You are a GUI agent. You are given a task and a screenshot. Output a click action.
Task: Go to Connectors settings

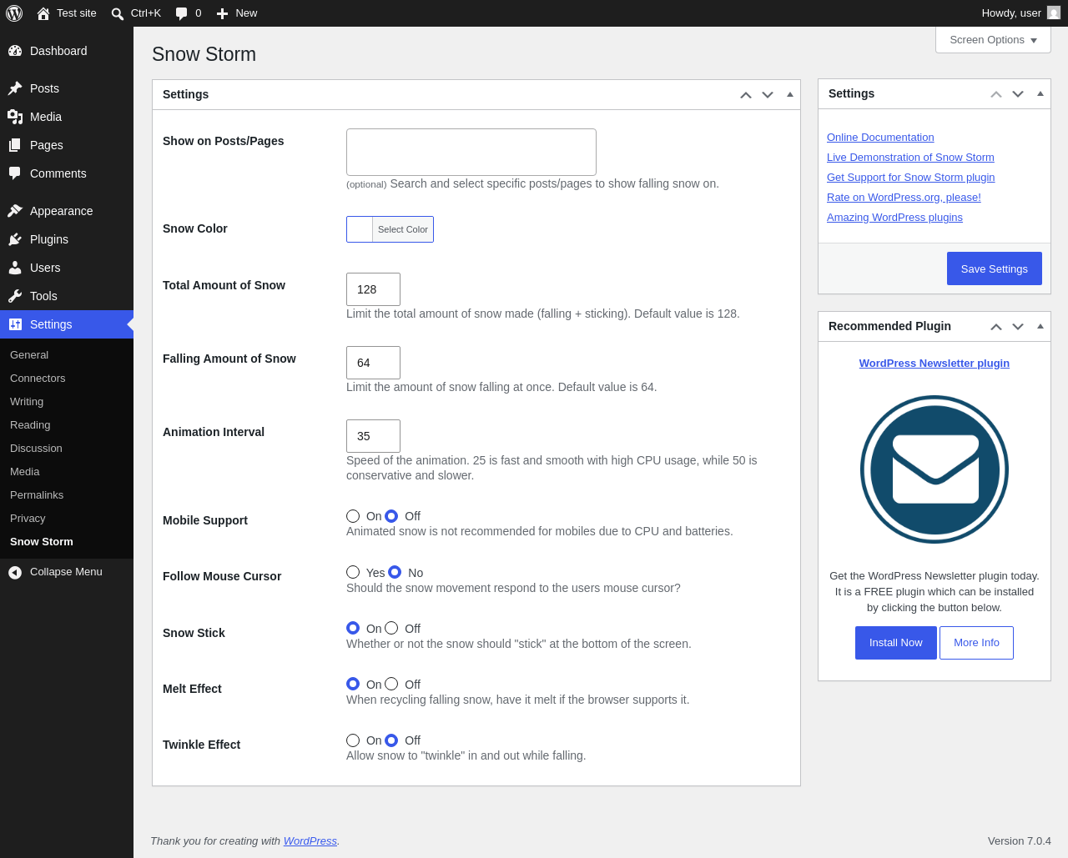38,379
